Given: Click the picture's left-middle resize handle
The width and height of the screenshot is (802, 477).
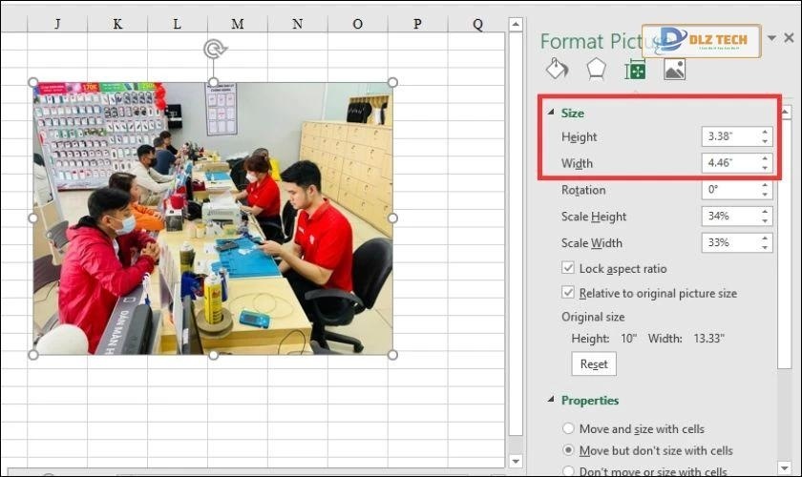Looking at the screenshot, I should [33, 218].
